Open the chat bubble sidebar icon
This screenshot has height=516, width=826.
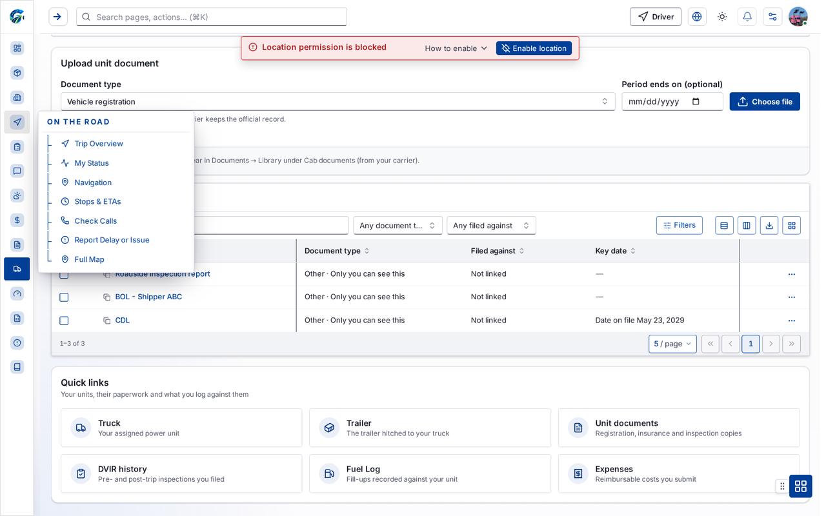click(17, 171)
